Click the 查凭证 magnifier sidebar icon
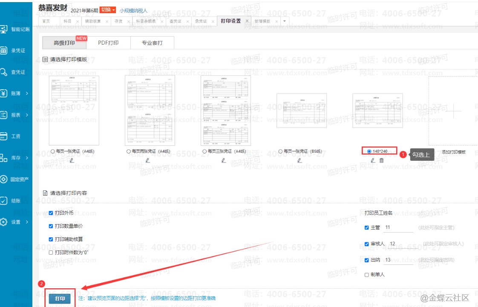478x307 pixels. (x=4, y=72)
